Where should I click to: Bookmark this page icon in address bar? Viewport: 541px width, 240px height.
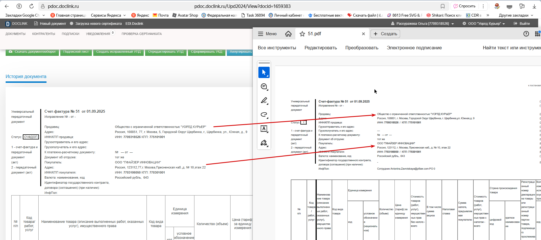[x=443, y=6]
